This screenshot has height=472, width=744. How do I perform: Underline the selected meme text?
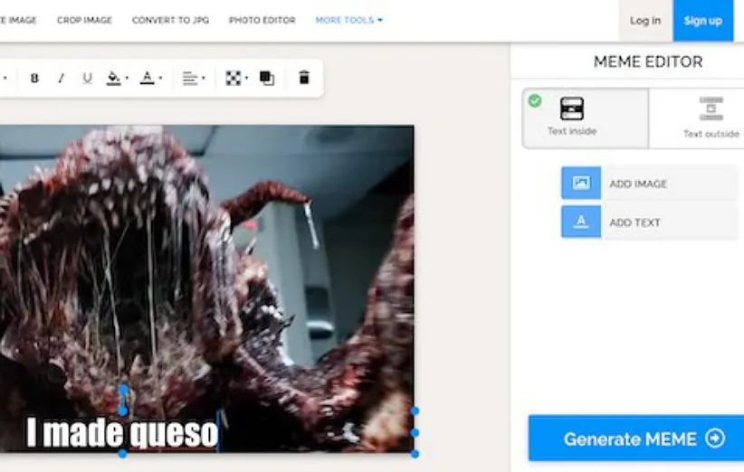87,79
